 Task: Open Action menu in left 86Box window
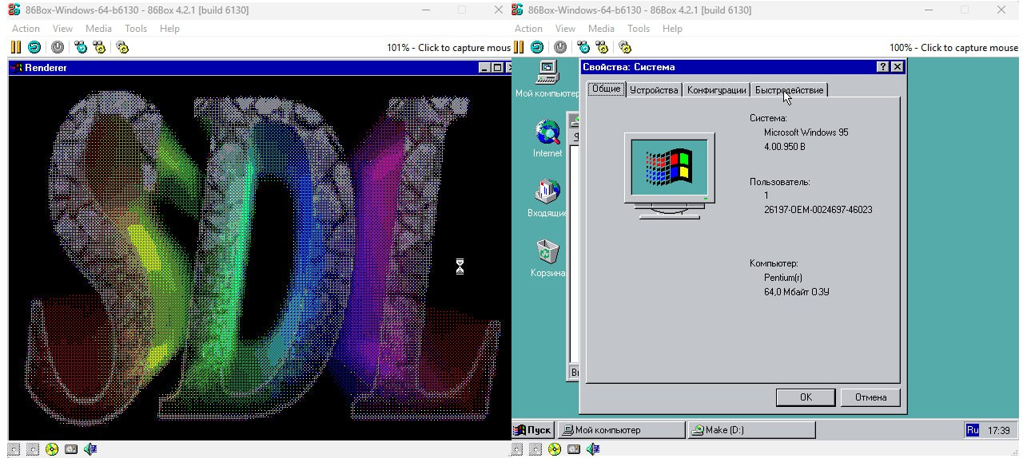(26, 29)
